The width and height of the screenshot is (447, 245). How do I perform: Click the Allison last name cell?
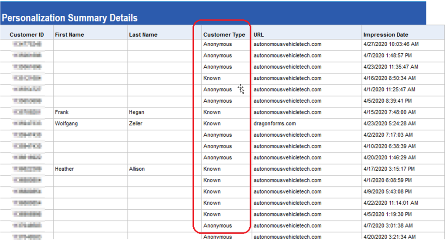137,169
